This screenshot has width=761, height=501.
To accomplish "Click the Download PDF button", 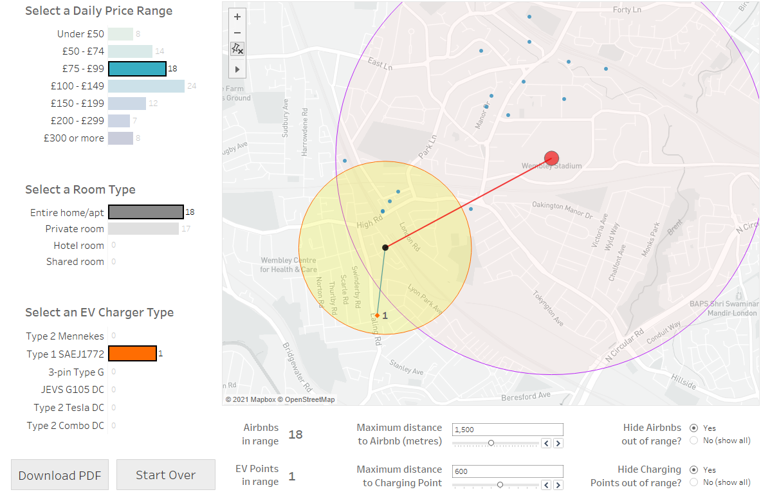I will tap(60, 475).
